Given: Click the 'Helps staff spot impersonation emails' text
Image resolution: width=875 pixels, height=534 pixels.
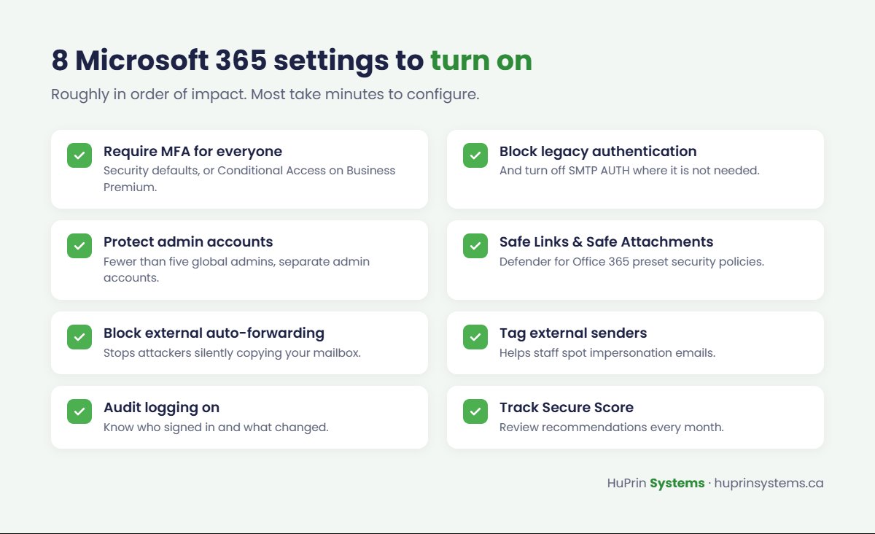Looking at the screenshot, I should [x=607, y=352].
